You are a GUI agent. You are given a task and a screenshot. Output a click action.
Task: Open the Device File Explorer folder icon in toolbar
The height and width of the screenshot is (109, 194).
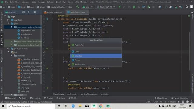point(160,7)
